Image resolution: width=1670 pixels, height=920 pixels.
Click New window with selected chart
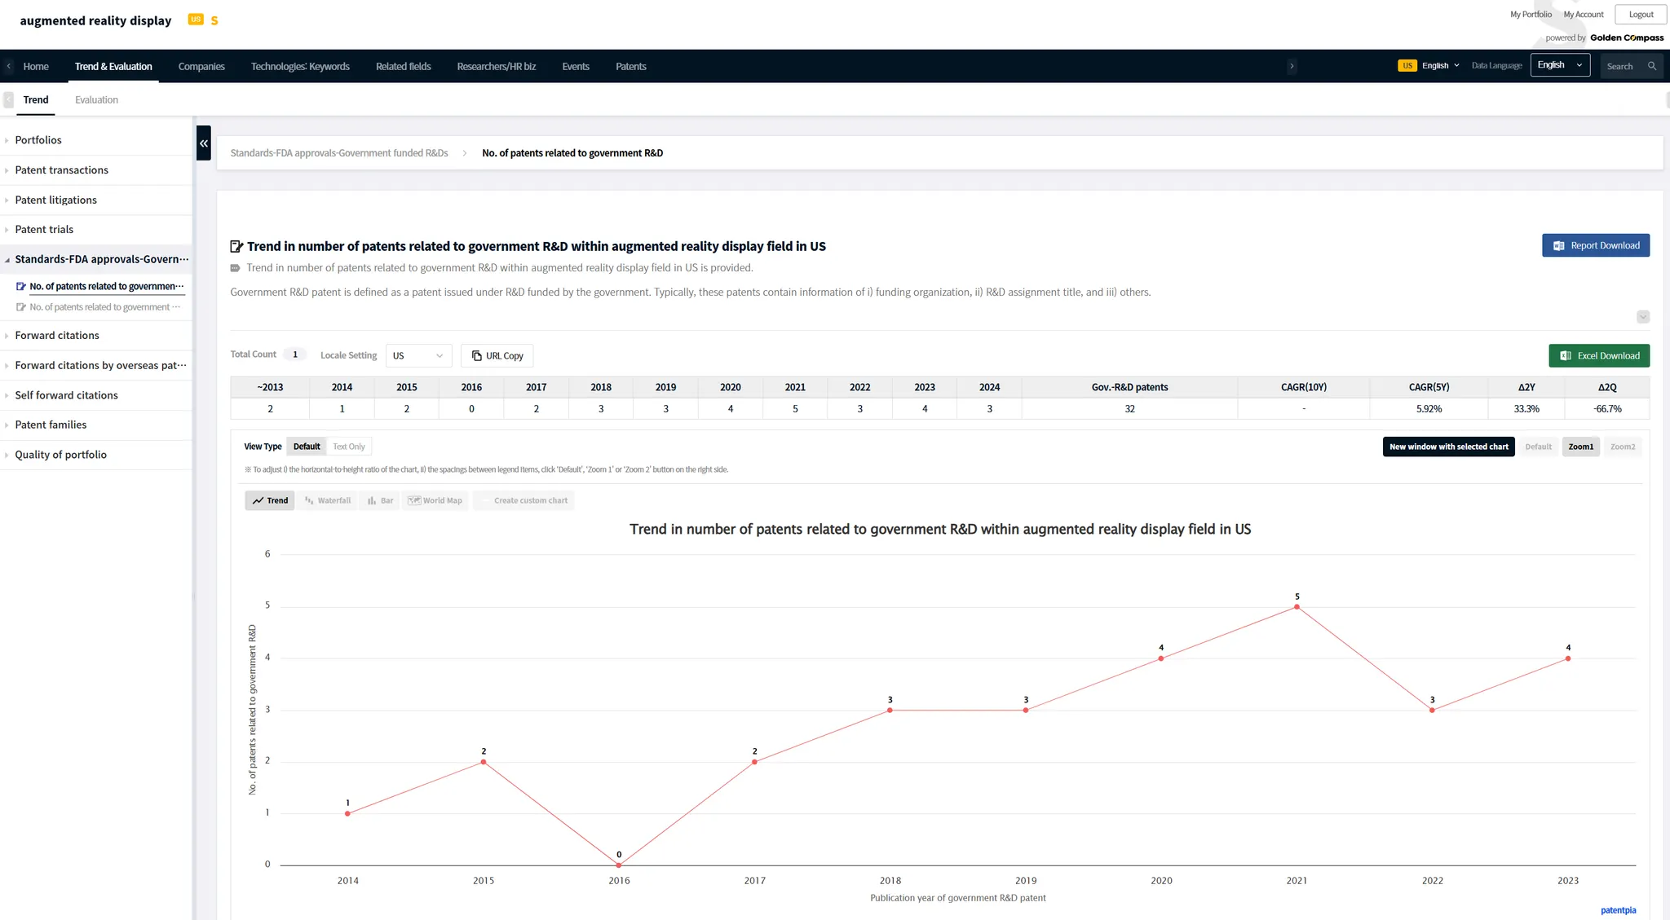tap(1448, 447)
